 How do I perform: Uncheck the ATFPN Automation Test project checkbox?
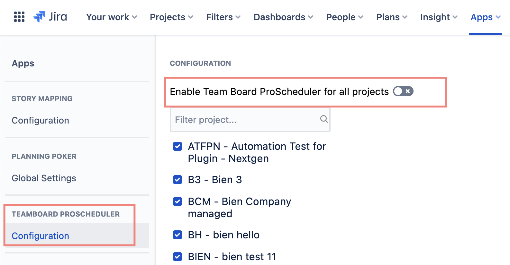178,146
